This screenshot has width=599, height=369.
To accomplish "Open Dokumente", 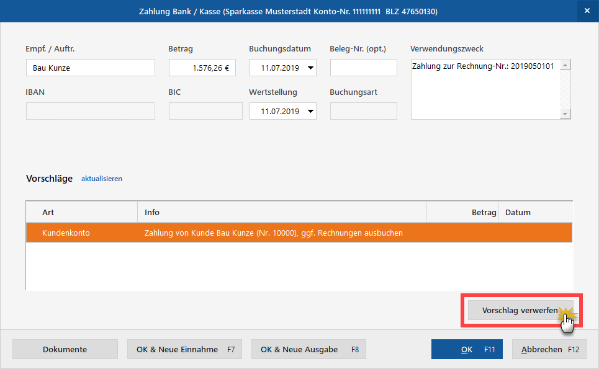I will coord(65,349).
